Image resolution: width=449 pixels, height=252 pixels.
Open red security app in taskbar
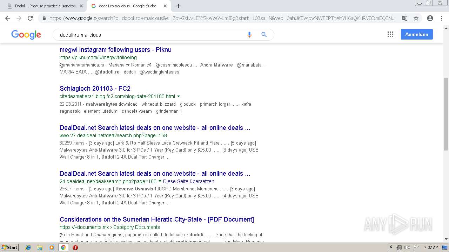coord(75,247)
